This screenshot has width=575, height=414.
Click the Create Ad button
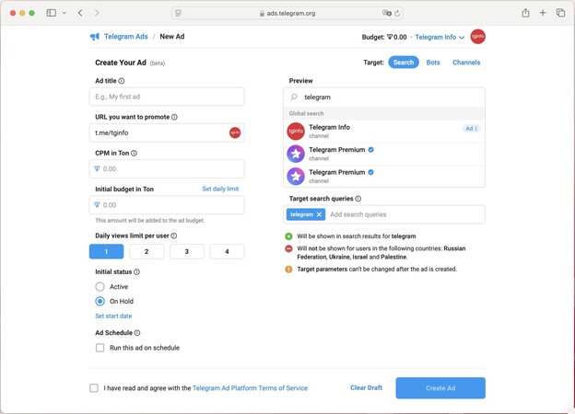tap(440, 388)
